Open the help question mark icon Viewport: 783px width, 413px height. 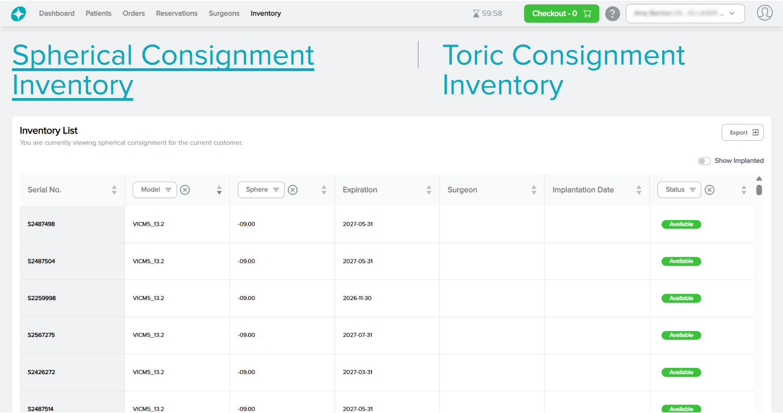point(612,13)
